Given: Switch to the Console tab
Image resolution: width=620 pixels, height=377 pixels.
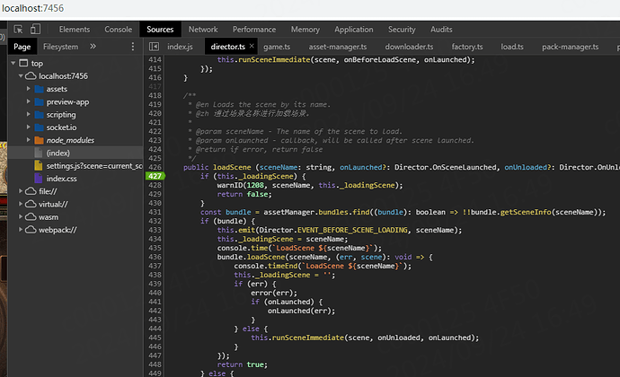Looking at the screenshot, I should coord(119,30).
